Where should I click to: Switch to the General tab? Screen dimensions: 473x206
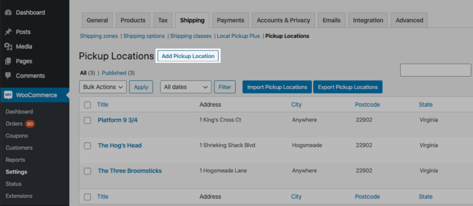click(x=97, y=20)
